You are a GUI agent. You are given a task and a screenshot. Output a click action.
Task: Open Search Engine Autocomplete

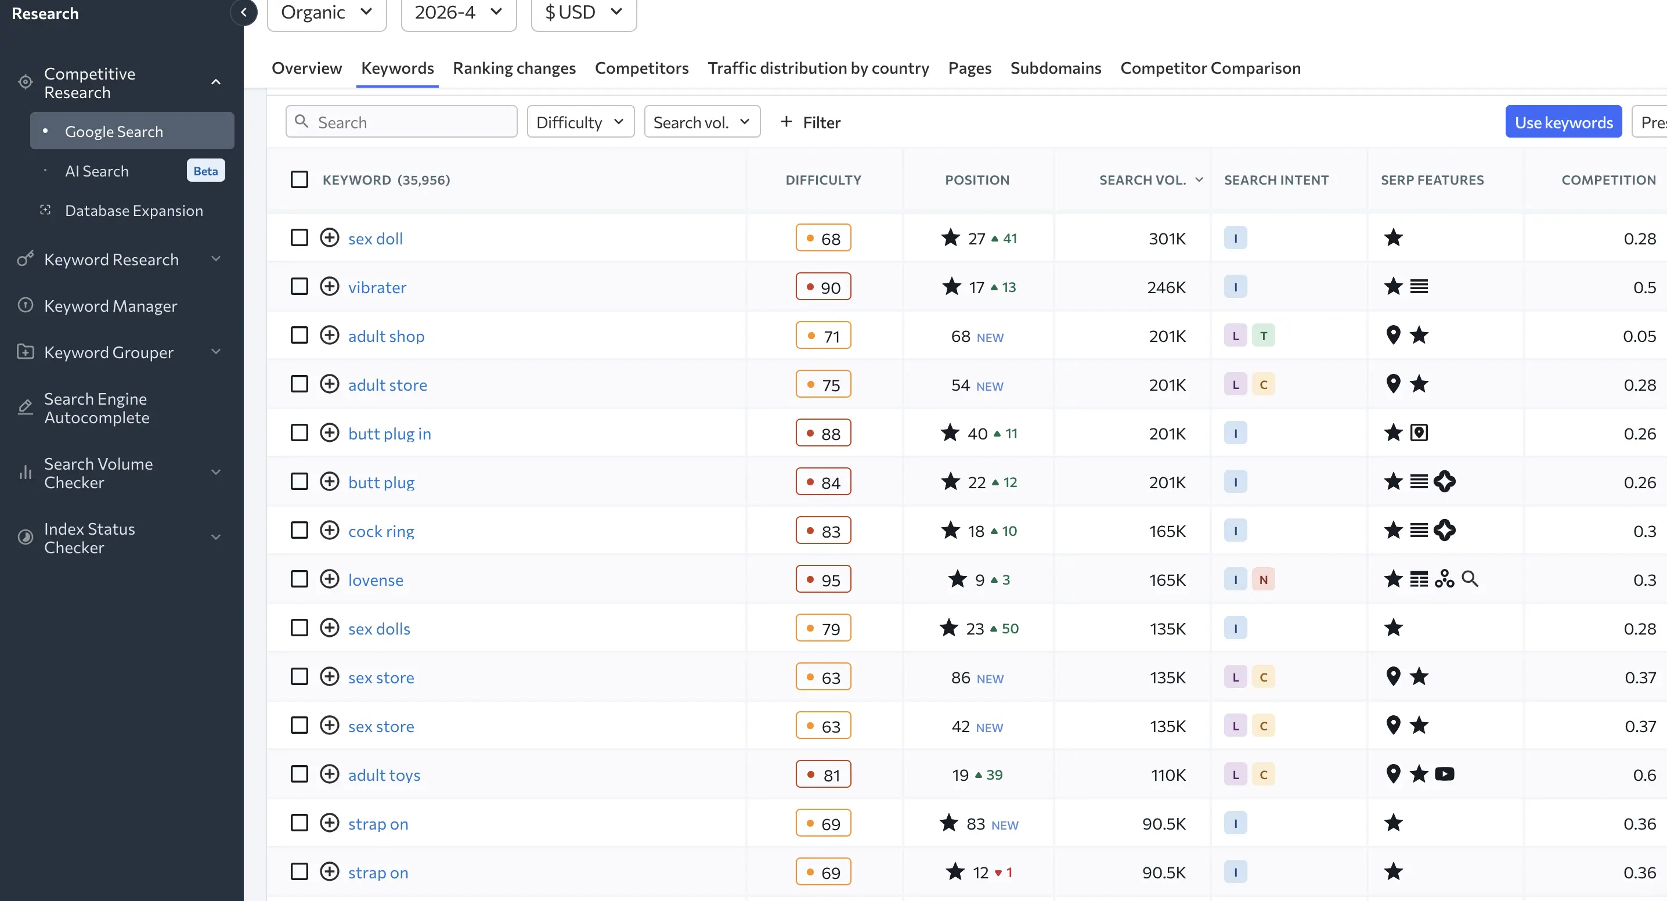[97, 408]
